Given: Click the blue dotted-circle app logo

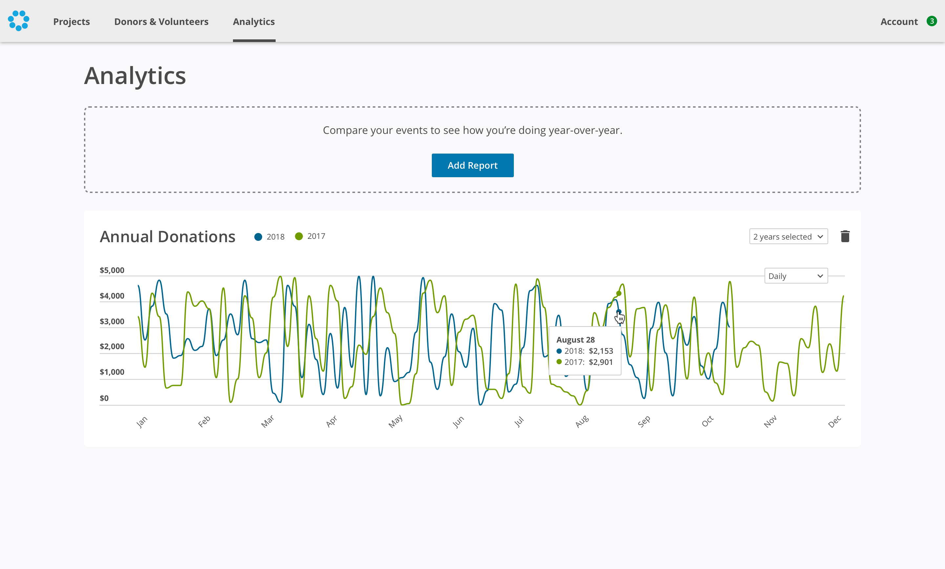Looking at the screenshot, I should (18, 21).
